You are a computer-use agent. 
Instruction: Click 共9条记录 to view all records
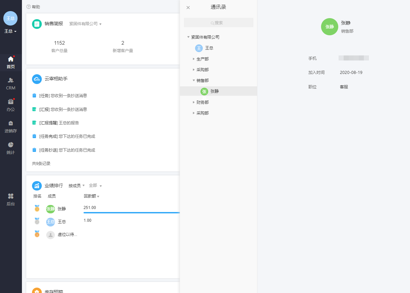(x=41, y=164)
